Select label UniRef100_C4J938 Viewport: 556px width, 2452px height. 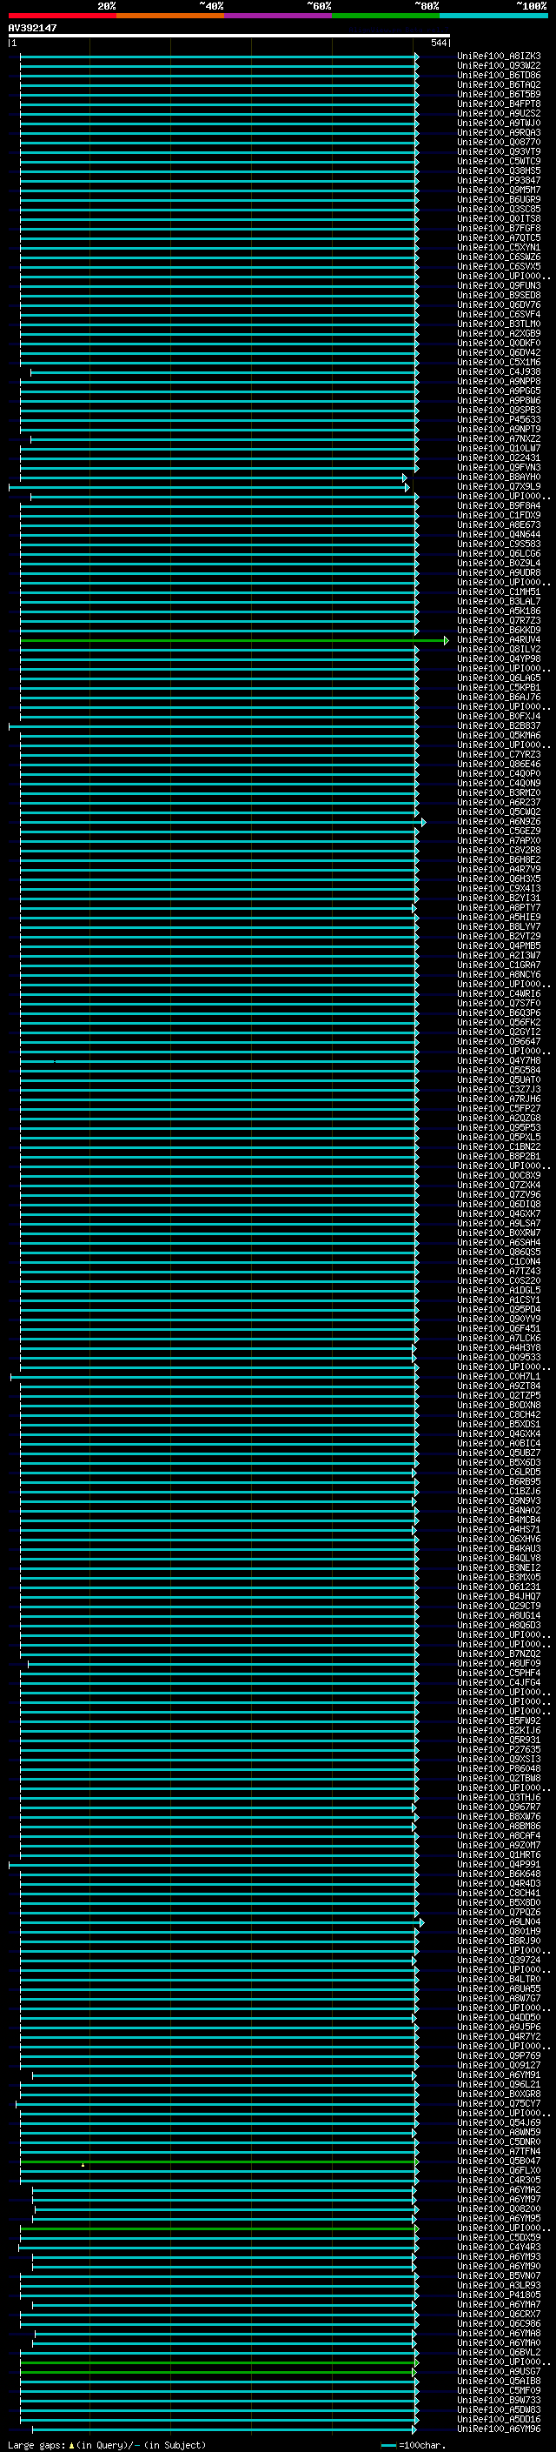point(499,371)
